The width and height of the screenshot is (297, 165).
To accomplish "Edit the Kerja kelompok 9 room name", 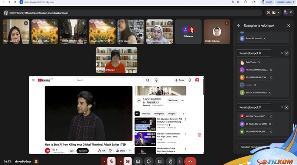I will pos(254,107).
